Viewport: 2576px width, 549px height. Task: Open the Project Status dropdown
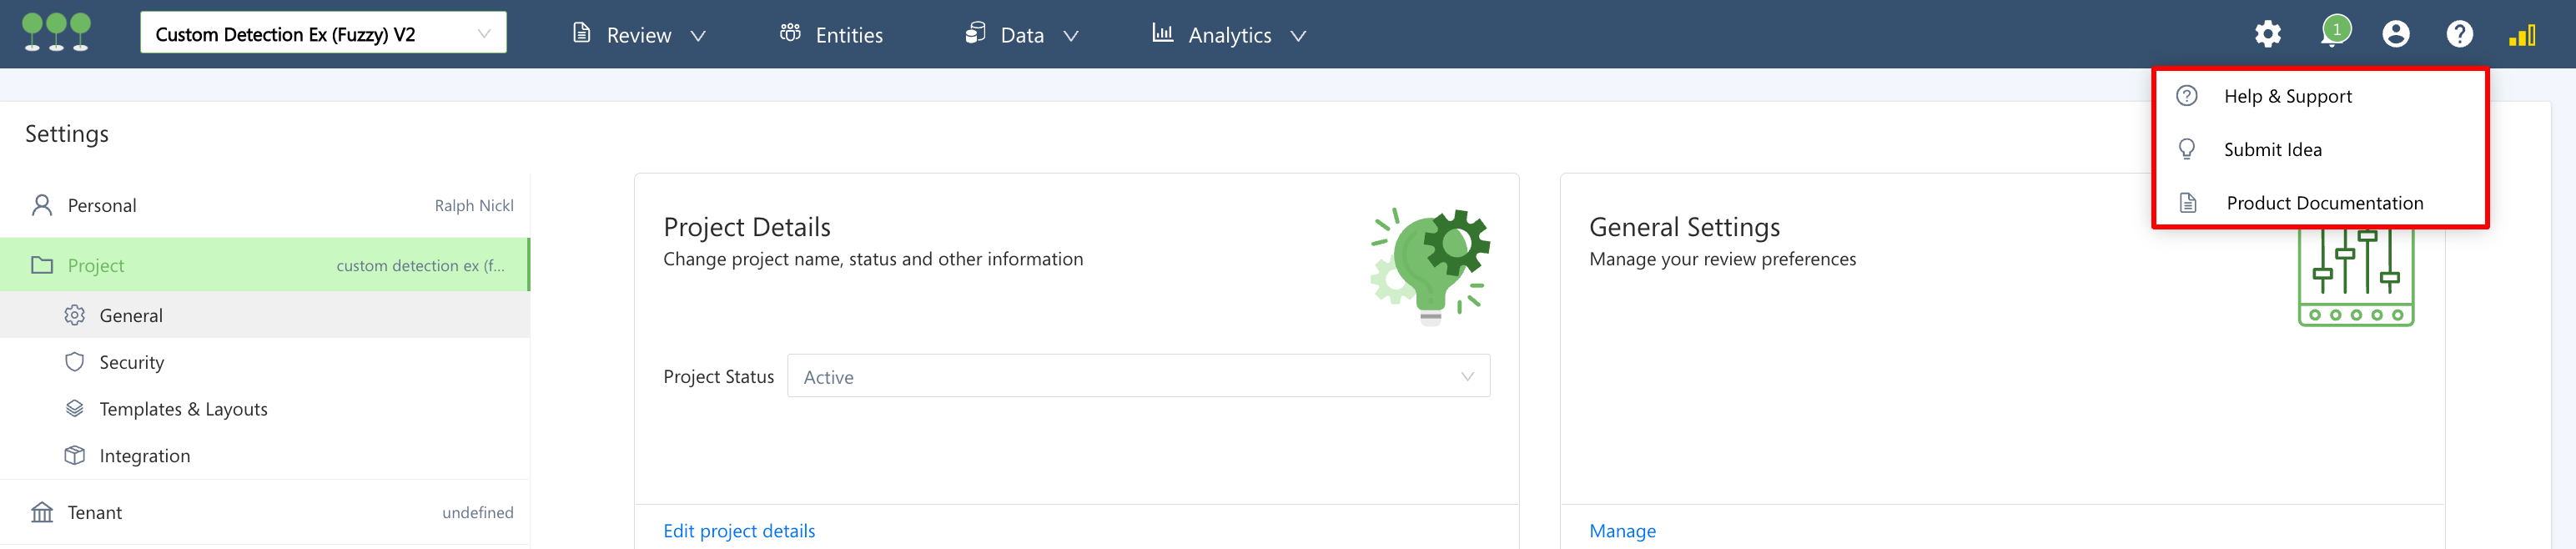tap(1138, 377)
